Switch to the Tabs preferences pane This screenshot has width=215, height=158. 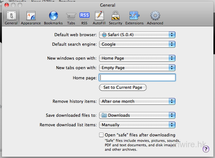point(71,17)
